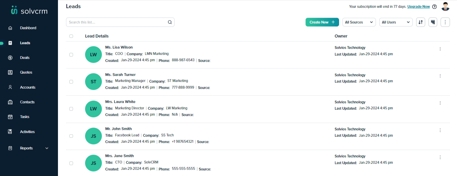The image size is (457, 176).
Task: Click the Upgrade Now link
Action: pos(418,7)
